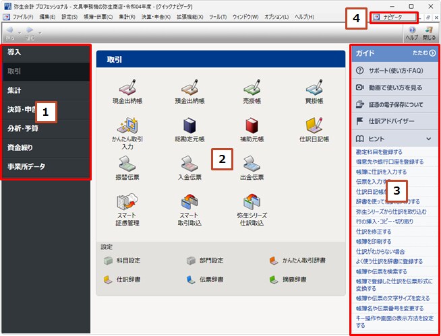Open the 現金出納帳 cash book icon

127,92
